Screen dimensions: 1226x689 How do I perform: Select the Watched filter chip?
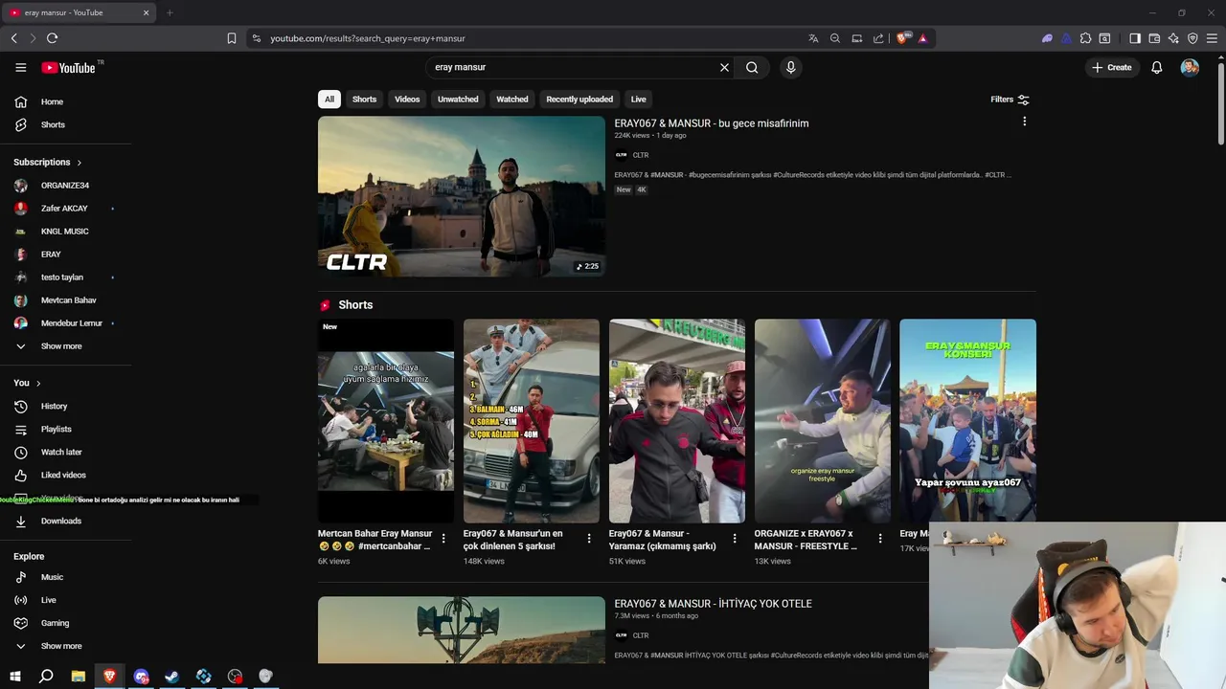point(512,100)
